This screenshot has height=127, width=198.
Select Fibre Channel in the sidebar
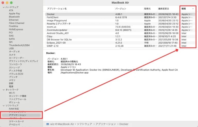16,23
